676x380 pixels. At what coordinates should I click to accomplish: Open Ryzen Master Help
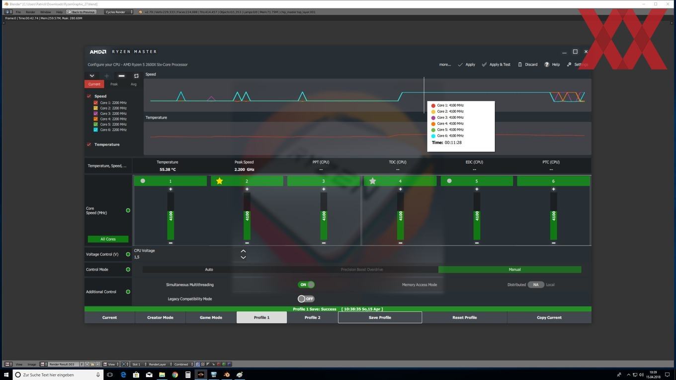click(552, 65)
